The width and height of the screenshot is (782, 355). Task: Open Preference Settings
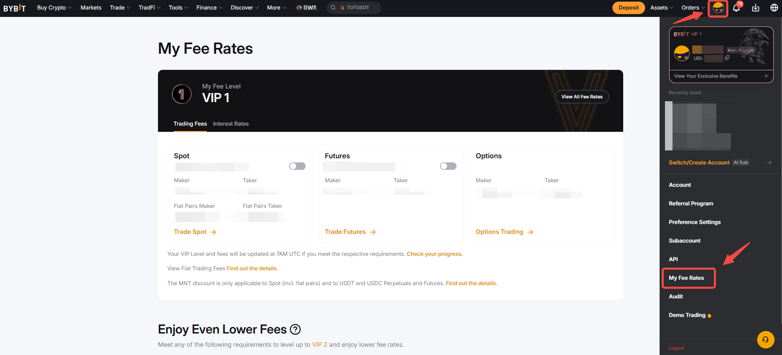695,222
